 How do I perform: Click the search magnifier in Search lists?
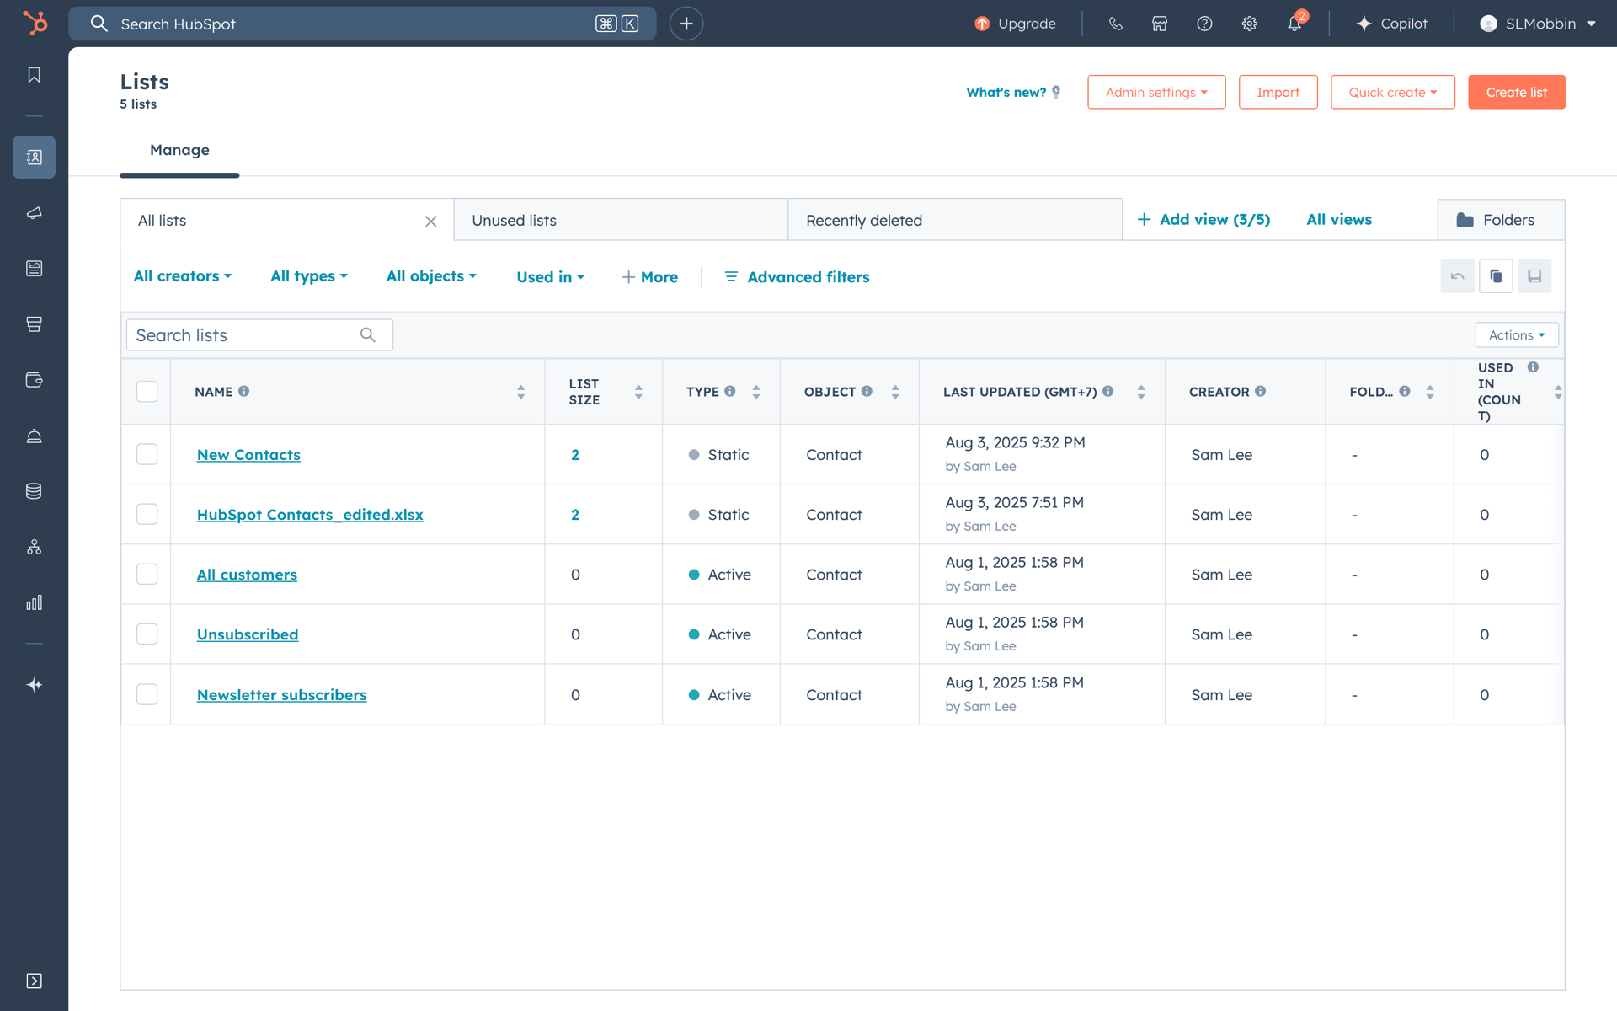368,335
